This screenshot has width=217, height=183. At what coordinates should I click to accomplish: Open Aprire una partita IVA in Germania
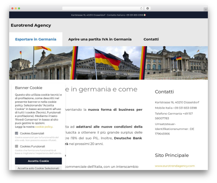coord(100,39)
